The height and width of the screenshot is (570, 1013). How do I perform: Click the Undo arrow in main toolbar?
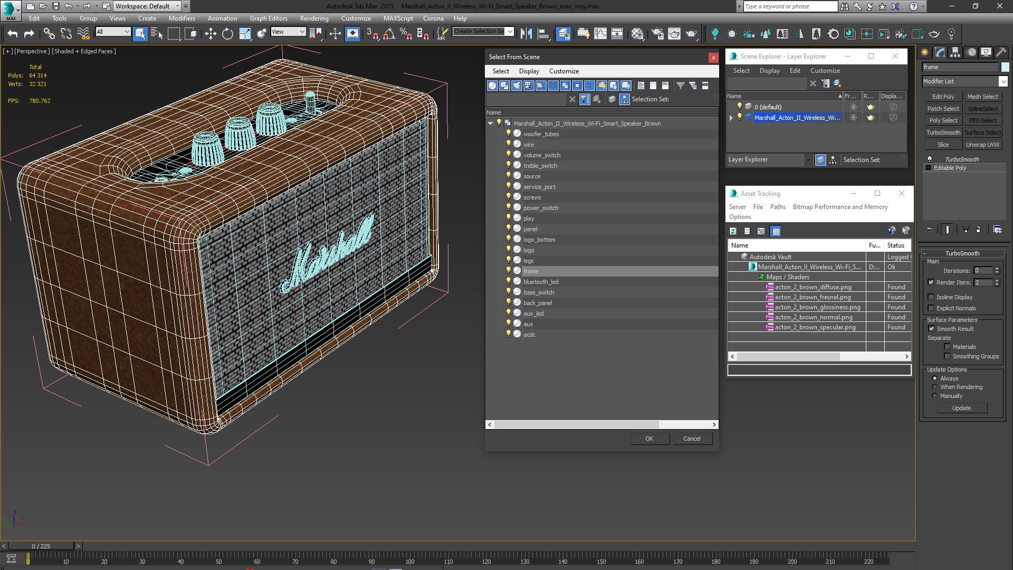pyautogui.click(x=13, y=34)
